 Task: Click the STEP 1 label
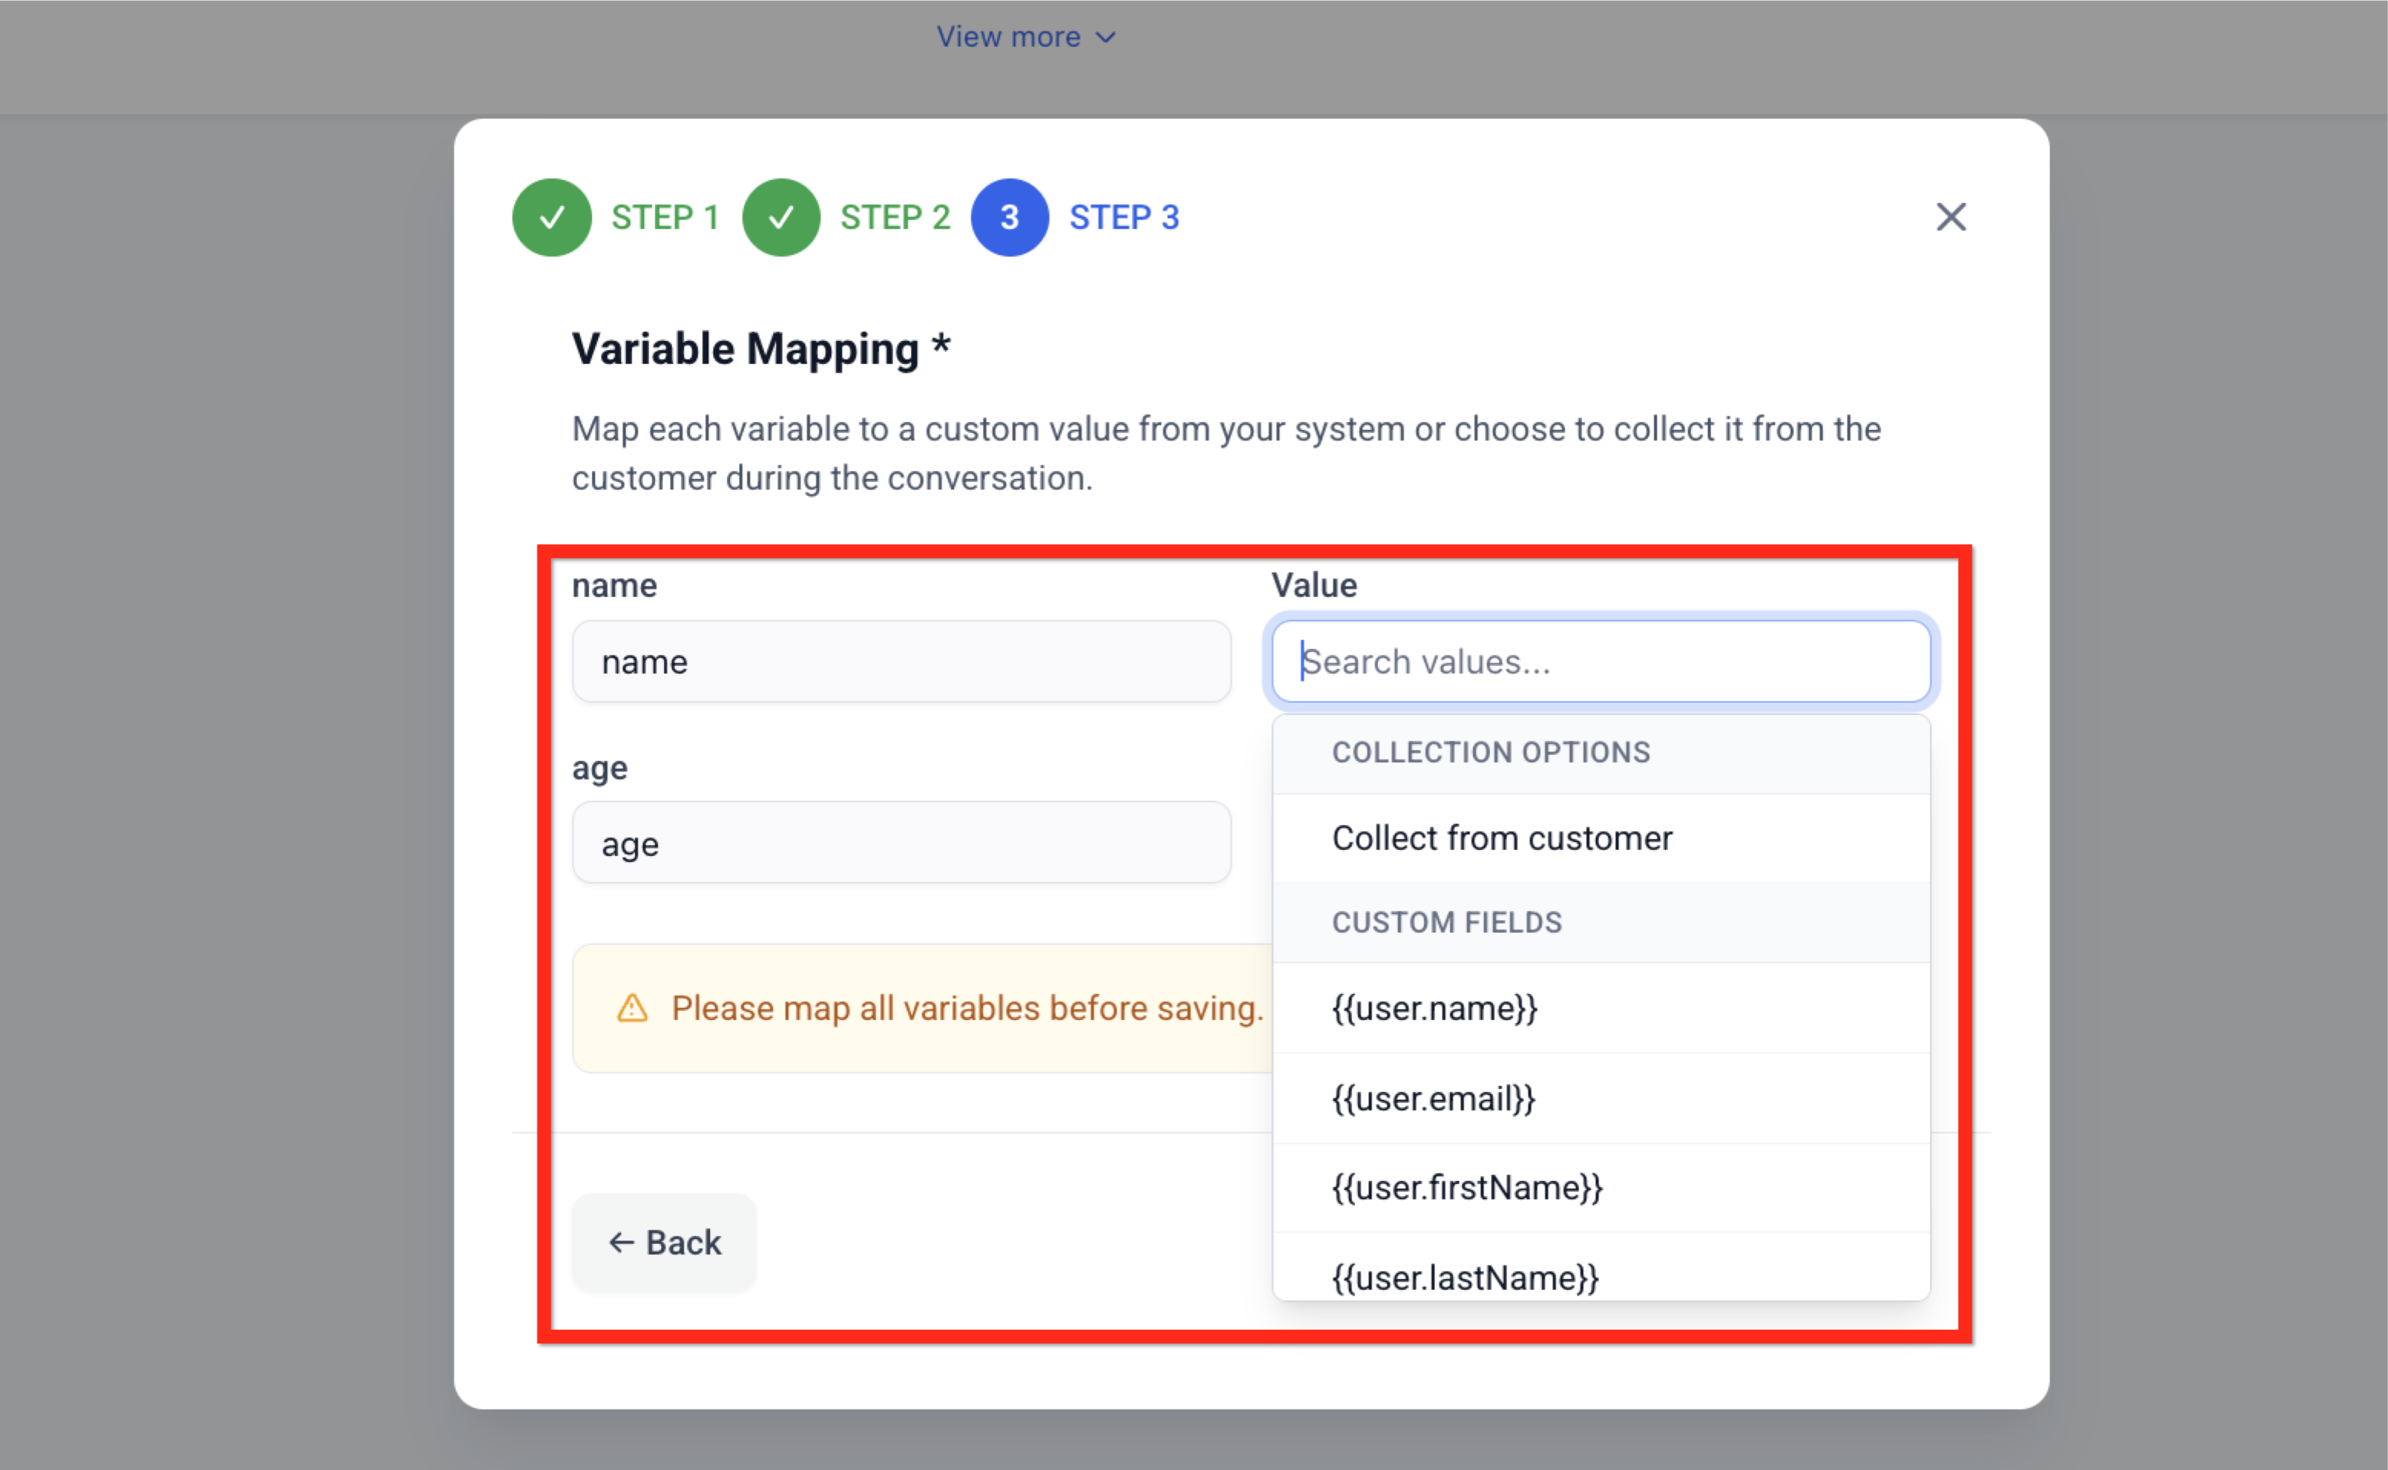(x=664, y=217)
